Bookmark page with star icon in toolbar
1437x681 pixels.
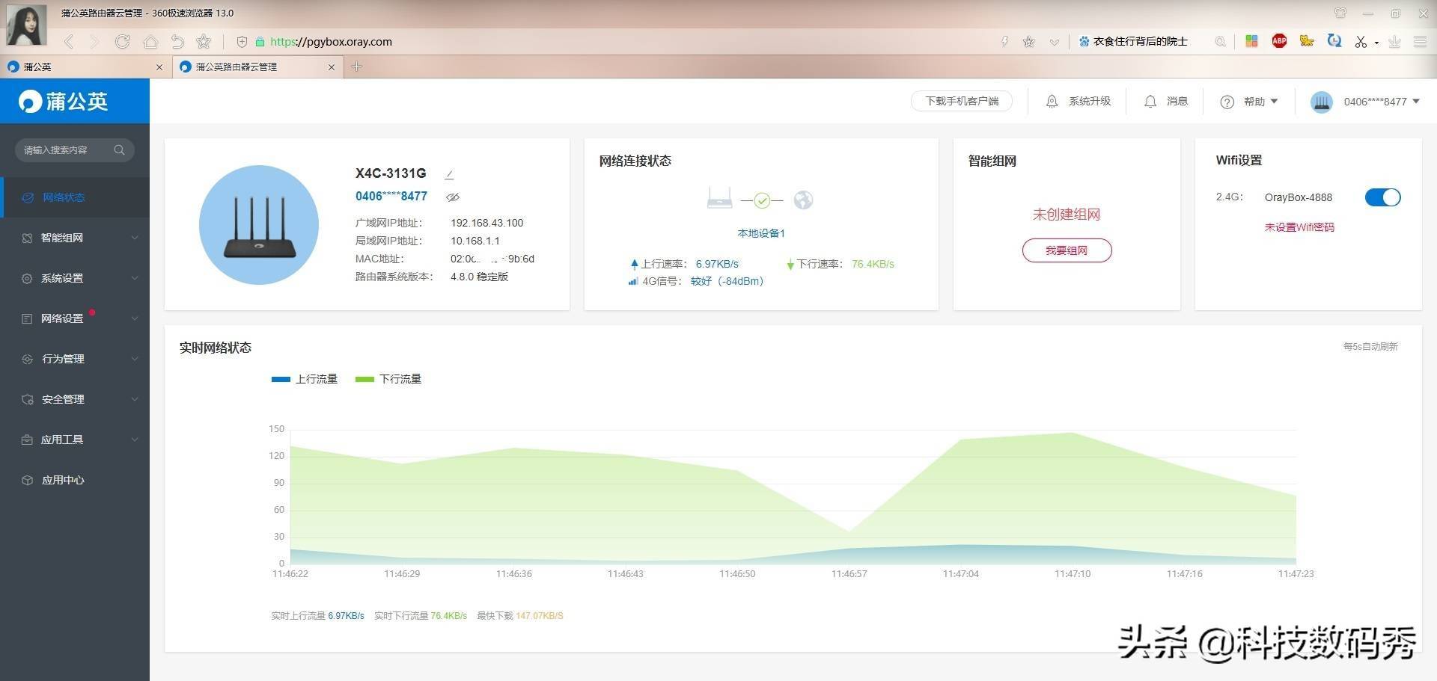click(x=204, y=42)
